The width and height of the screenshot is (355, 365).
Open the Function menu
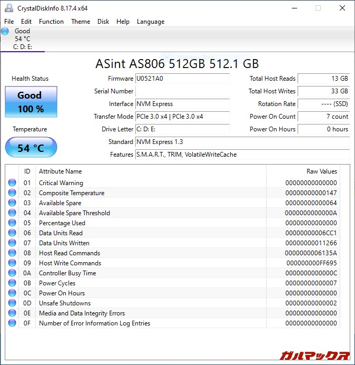(x=51, y=22)
